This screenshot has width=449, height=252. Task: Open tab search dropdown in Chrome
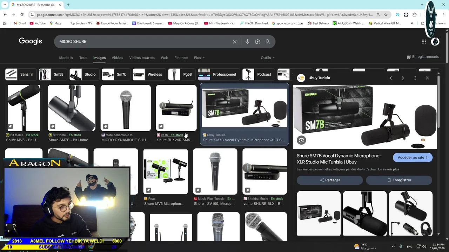5,5
